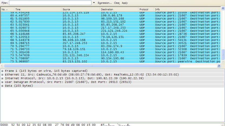Select the Data (103 bytes) line
The width and height of the screenshot is (225, 126).
point(114,86)
